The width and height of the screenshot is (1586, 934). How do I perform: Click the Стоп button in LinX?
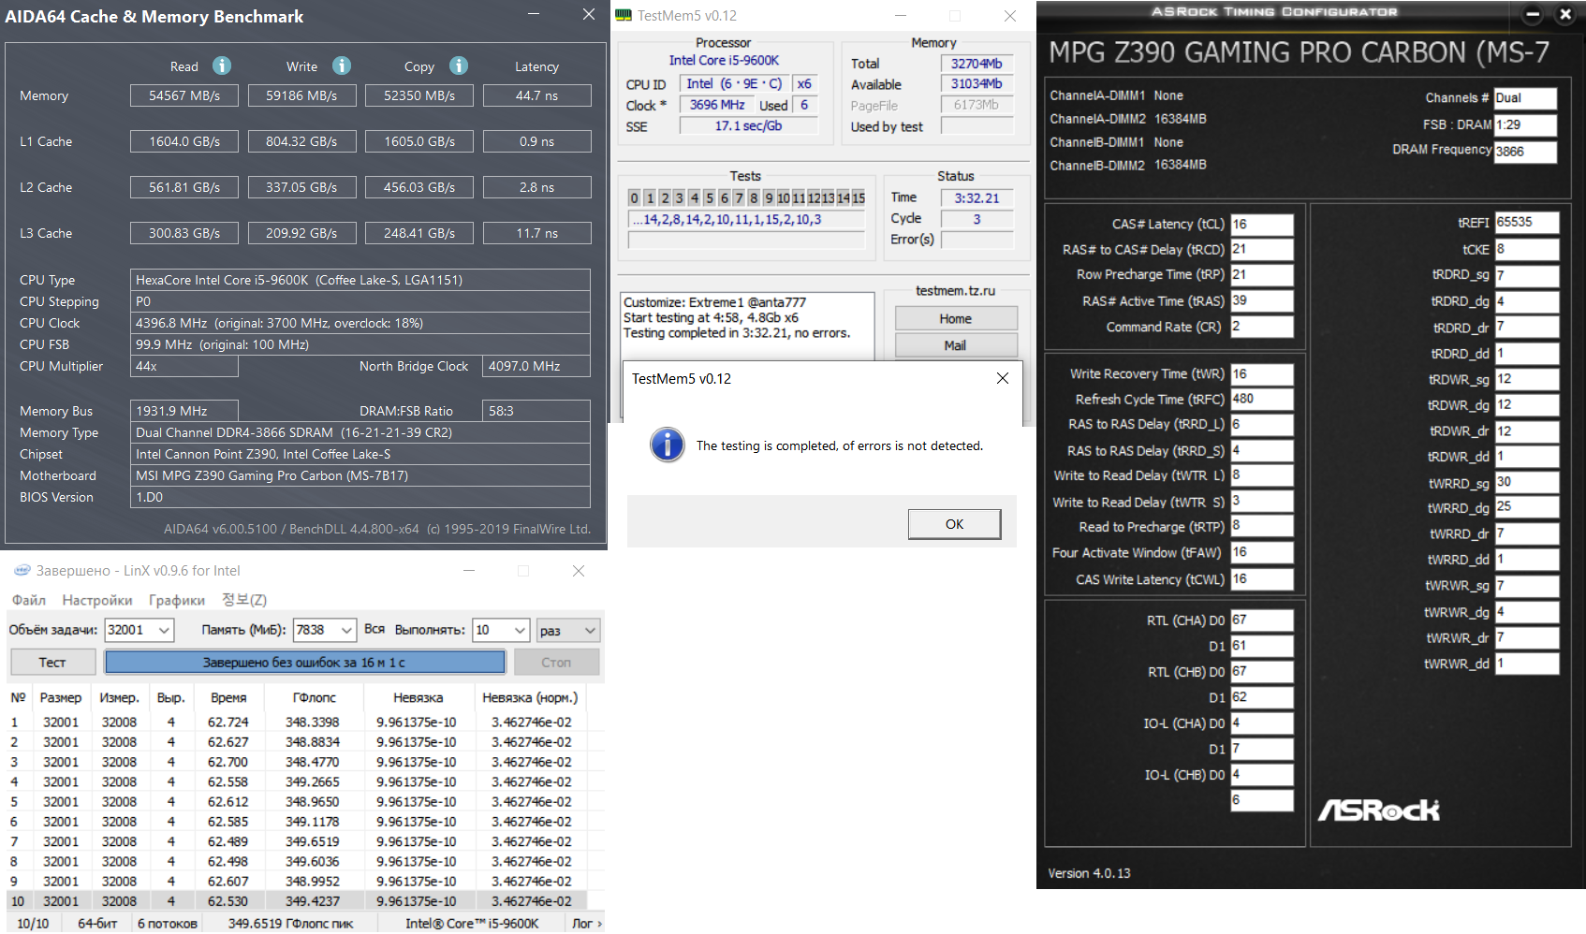click(x=556, y=663)
